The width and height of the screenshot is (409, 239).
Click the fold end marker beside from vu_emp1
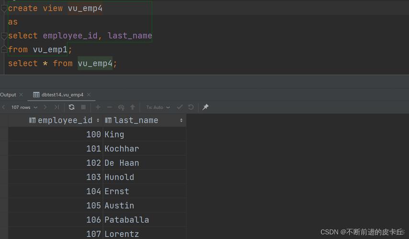pos(4,49)
